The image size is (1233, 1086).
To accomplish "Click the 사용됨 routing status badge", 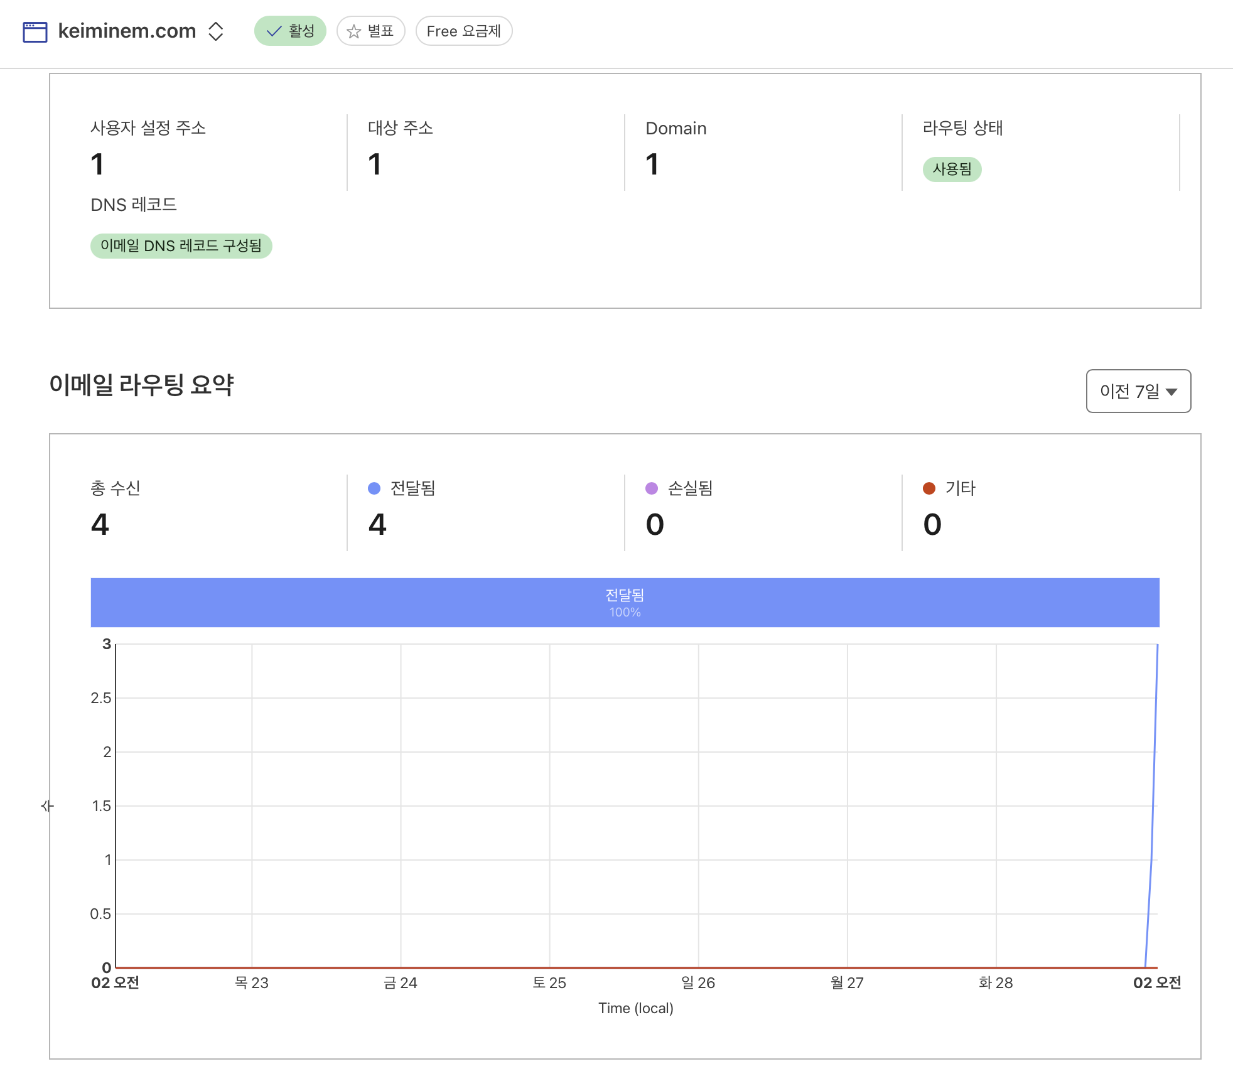I will (x=952, y=169).
